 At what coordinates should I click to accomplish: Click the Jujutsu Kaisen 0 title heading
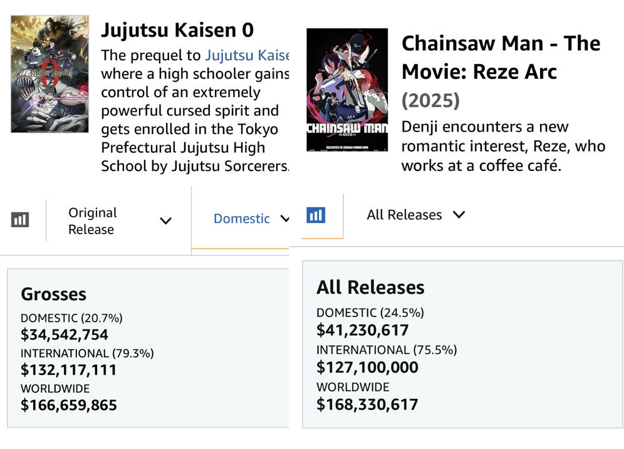click(x=177, y=30)
